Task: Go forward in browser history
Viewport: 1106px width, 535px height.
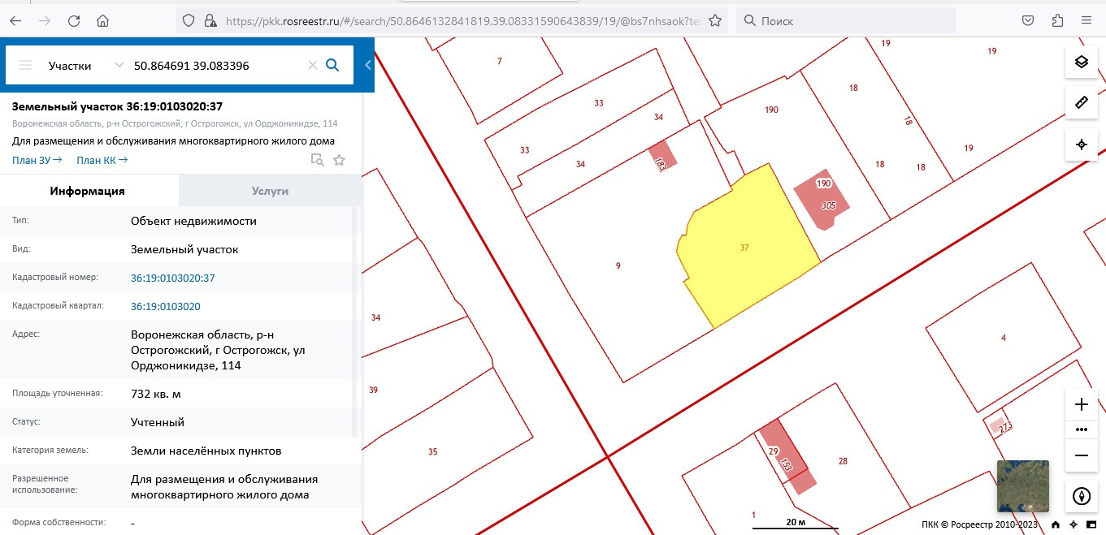Action: click(45, 21)
